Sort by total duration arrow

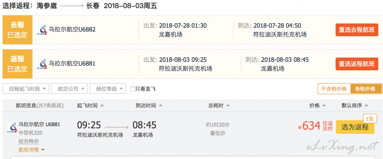228,106
